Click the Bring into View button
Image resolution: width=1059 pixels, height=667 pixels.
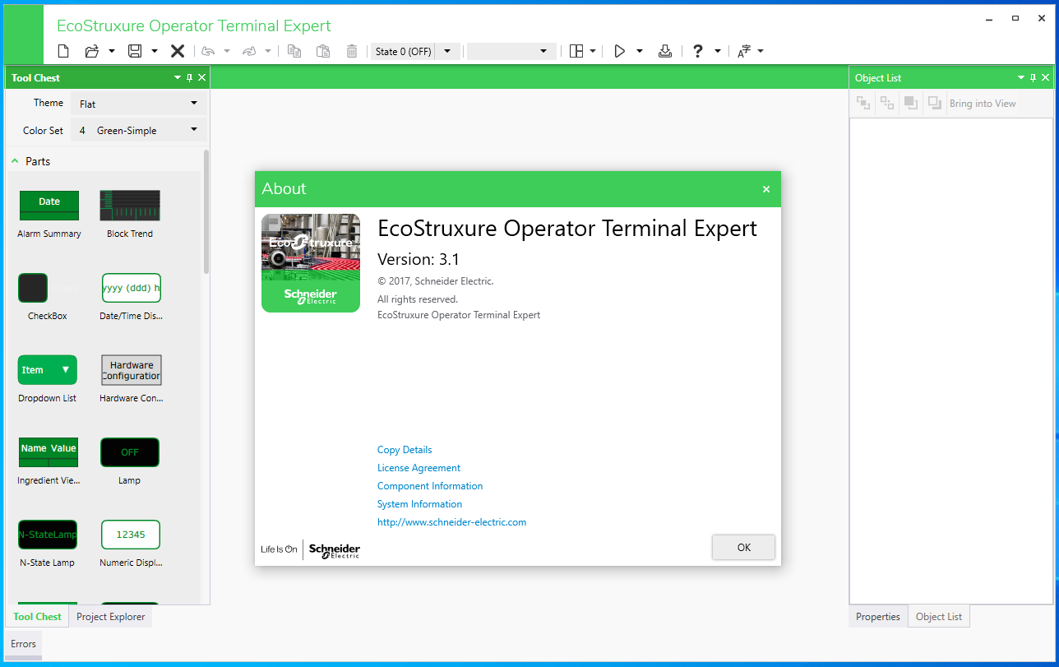(983, 104)
